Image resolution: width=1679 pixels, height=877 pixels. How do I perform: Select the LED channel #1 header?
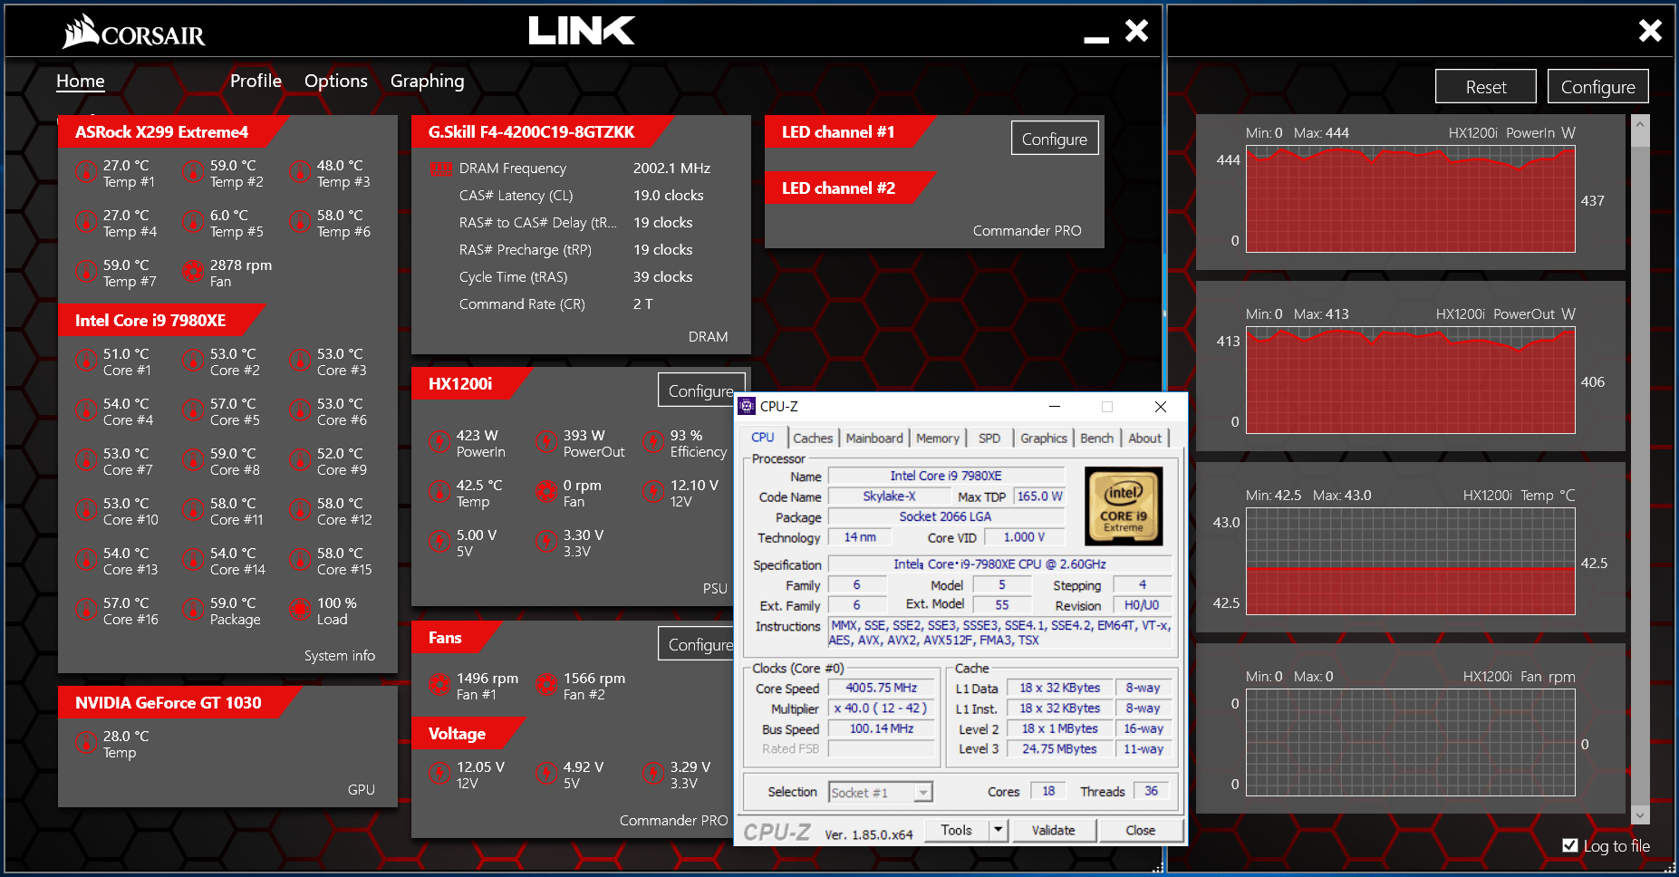click(850, 132)
